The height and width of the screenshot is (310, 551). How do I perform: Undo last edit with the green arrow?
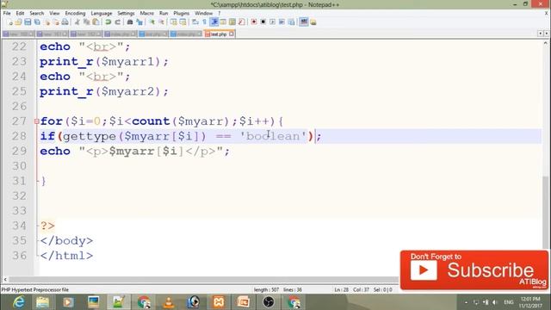pos(108,22)
